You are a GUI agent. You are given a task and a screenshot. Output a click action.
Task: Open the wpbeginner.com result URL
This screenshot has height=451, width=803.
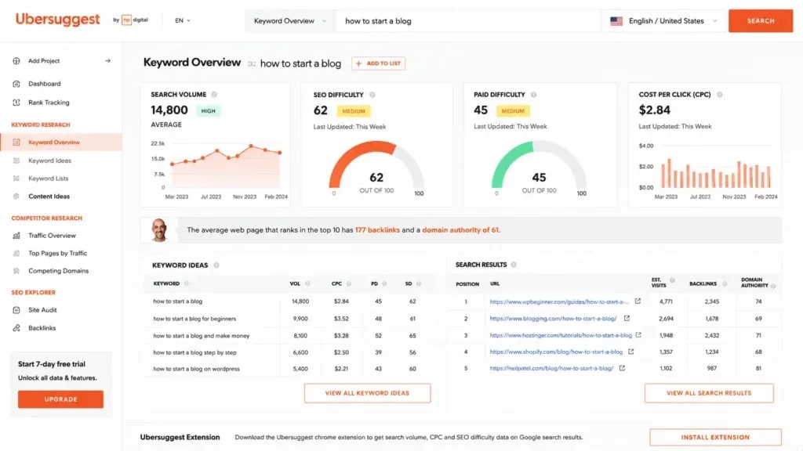tap(559, 301)
